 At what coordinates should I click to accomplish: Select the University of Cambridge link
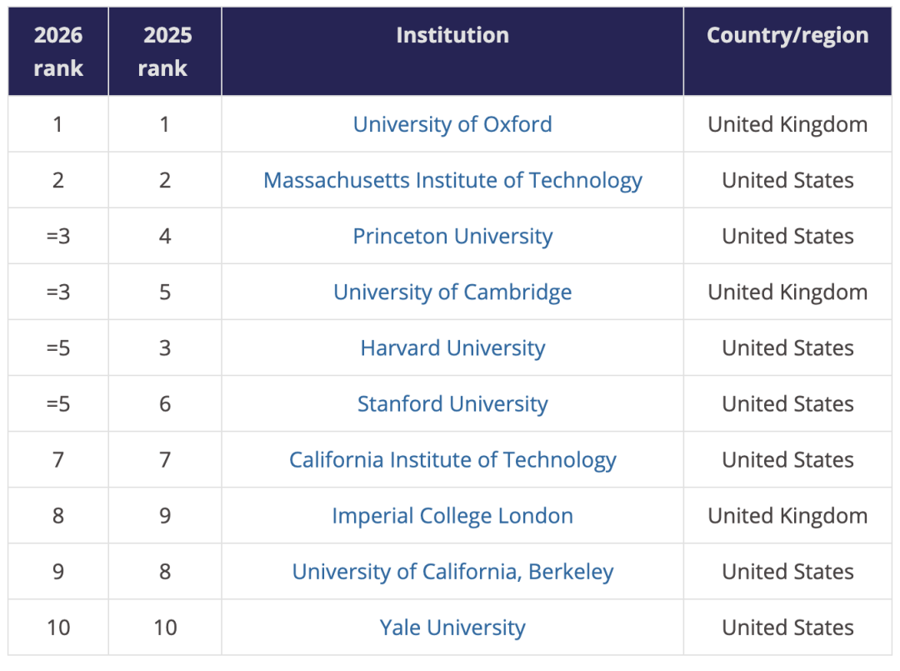tap(452, 292)
